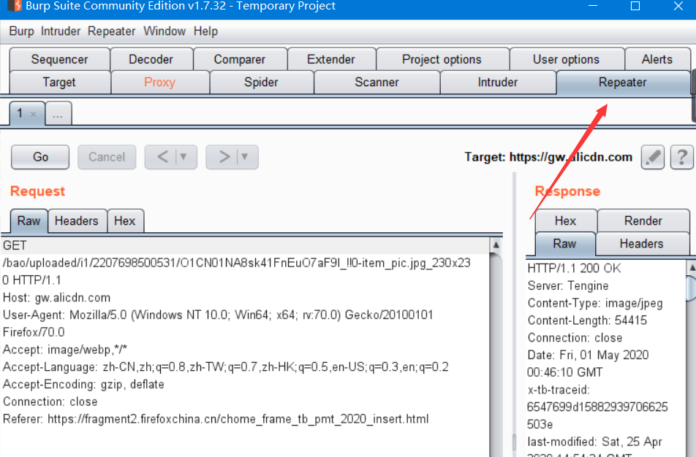Select the Response Render tab
696x457 pixels.
(643, 220)
